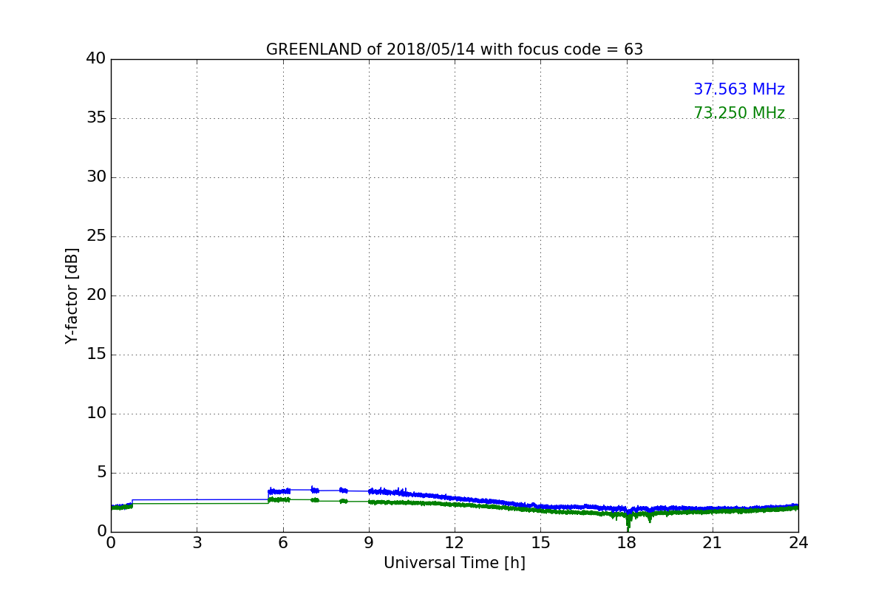This screenshot has height=591, width=887.
Task: Click x-axis tick label 9
Action: [369, 543]
